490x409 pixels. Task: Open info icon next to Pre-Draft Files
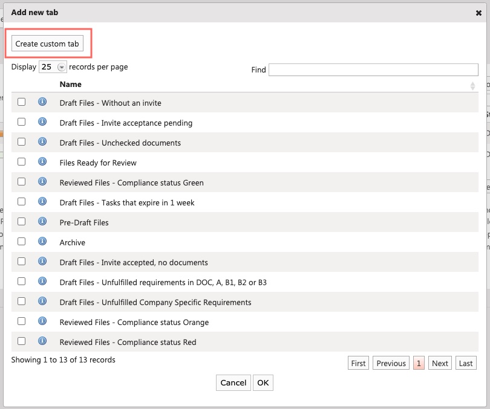click(42, 222)
